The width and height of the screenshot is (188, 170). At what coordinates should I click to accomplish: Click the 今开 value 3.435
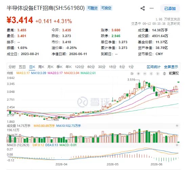66,30
